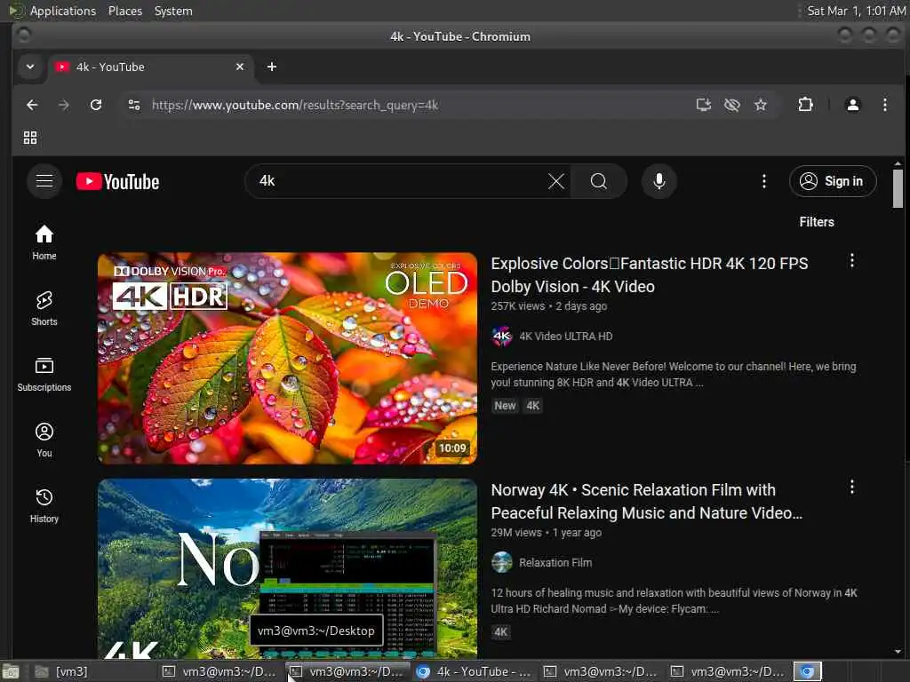This screenshot has width=910, height=682.
Task: Reload the current page
Action: [x=96, y=105]
